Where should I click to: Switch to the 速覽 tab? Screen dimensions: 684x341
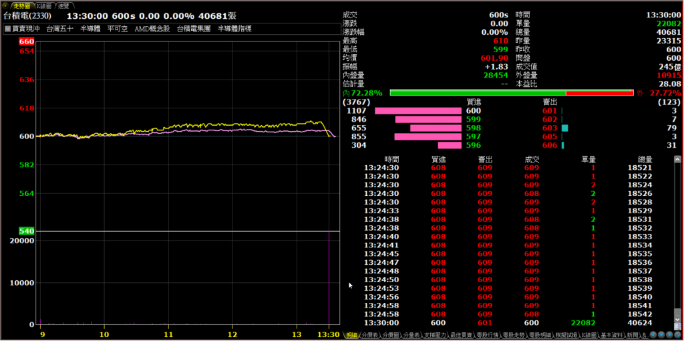(63, 6)
